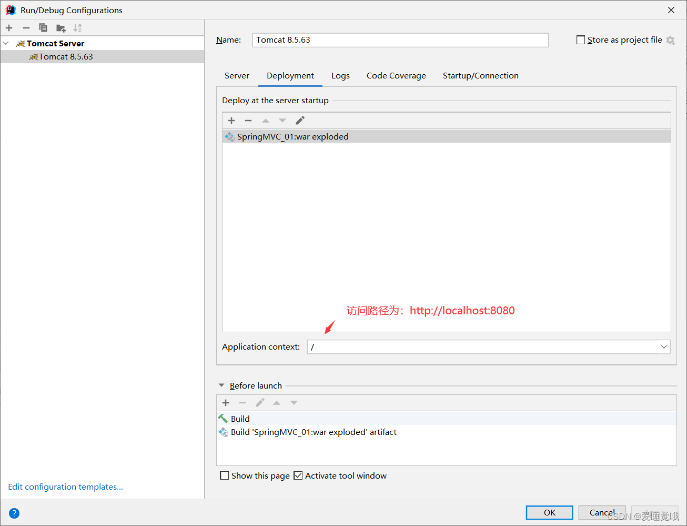Add a deployment artifact with plus
Image resolution: width=687 pixels, height=526 pixels.
pos(231,121)
